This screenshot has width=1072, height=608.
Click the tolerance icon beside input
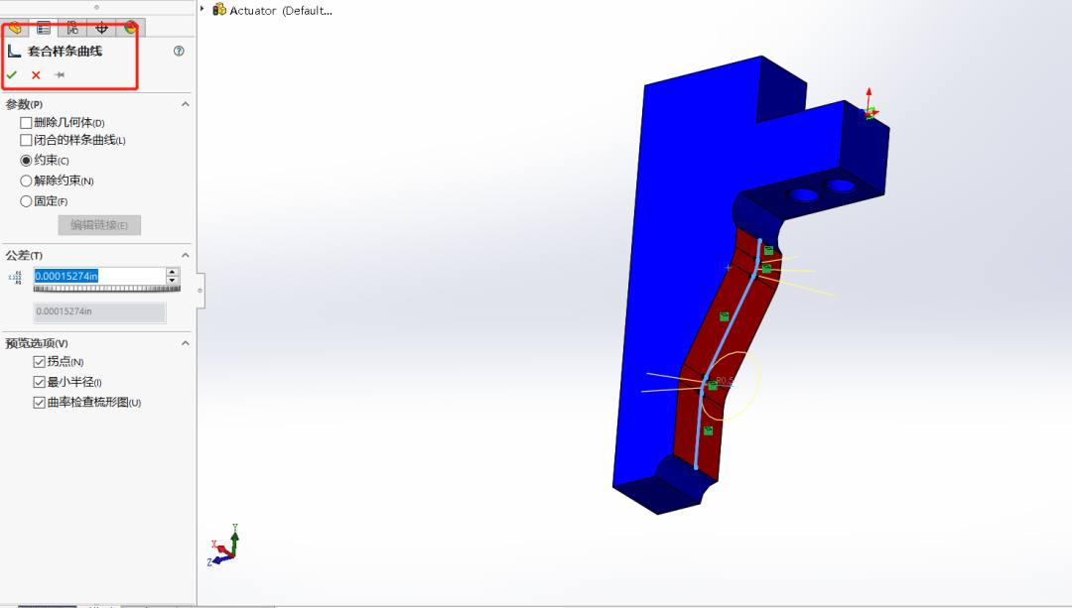(14, 278)
